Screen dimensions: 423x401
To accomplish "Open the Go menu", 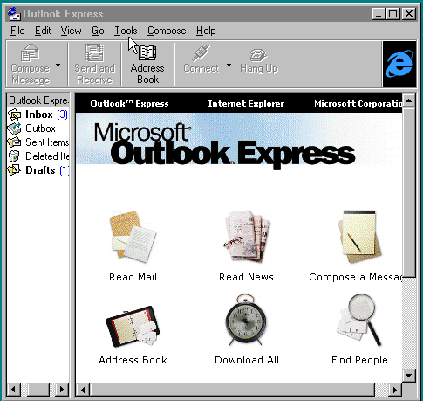I will 98,31.
